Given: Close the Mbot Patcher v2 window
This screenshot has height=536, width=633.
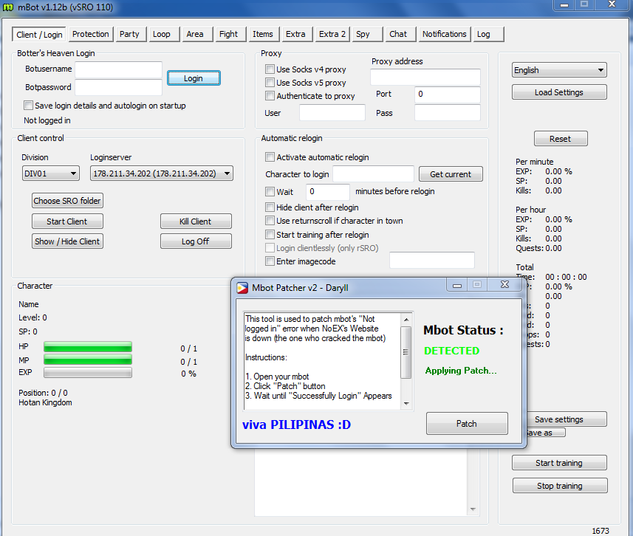Looking at the screenshot, I should [x=504, y=284].
